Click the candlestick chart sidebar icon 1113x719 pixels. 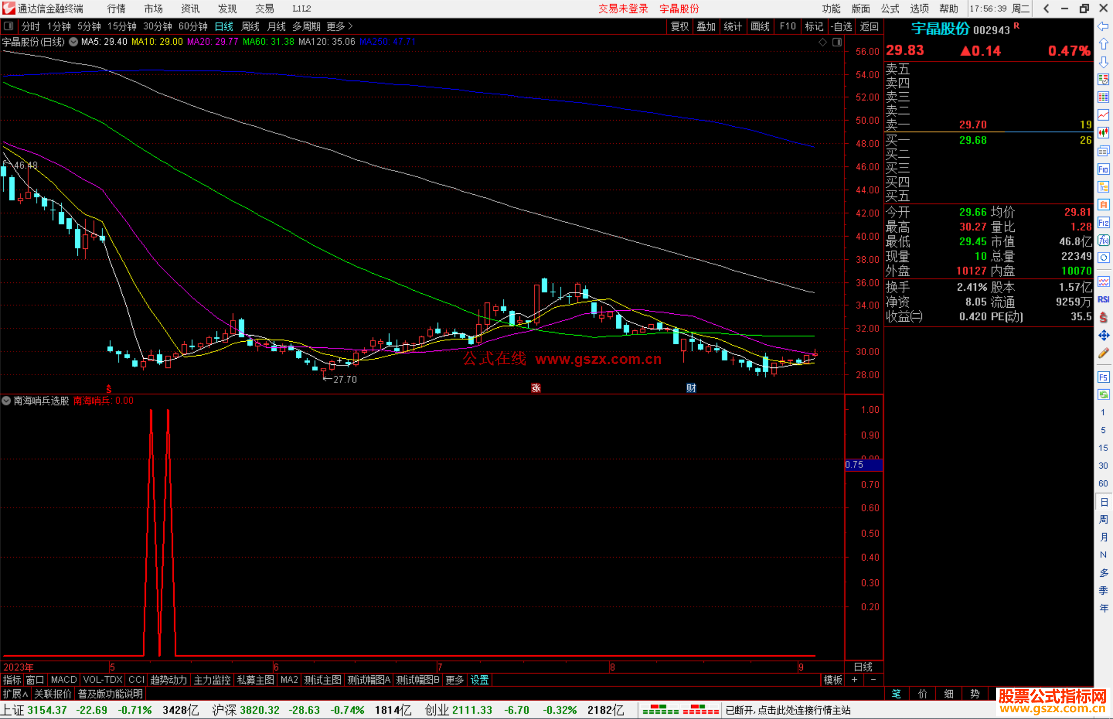(1103, 132)
